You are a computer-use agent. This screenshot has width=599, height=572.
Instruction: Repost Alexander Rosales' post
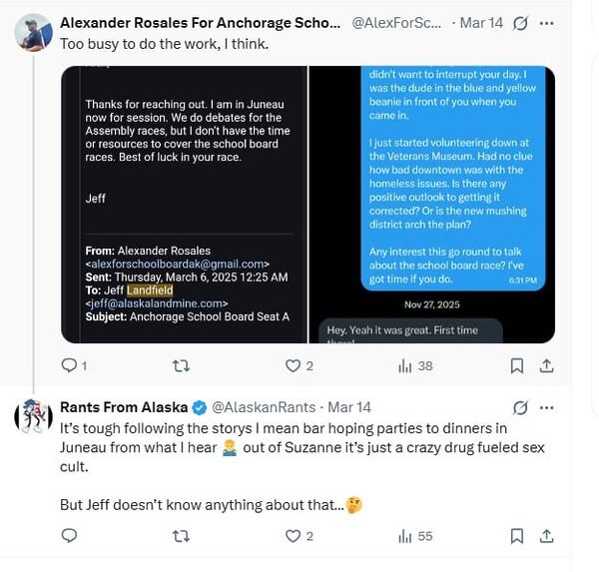[181, 365]
